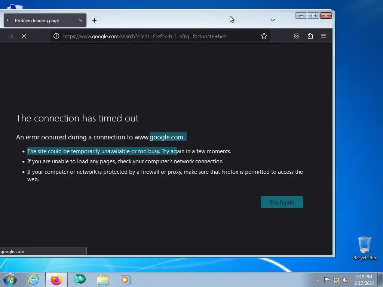Click the forward navigation arrow
Screen dimensions: 383x287
10,36
